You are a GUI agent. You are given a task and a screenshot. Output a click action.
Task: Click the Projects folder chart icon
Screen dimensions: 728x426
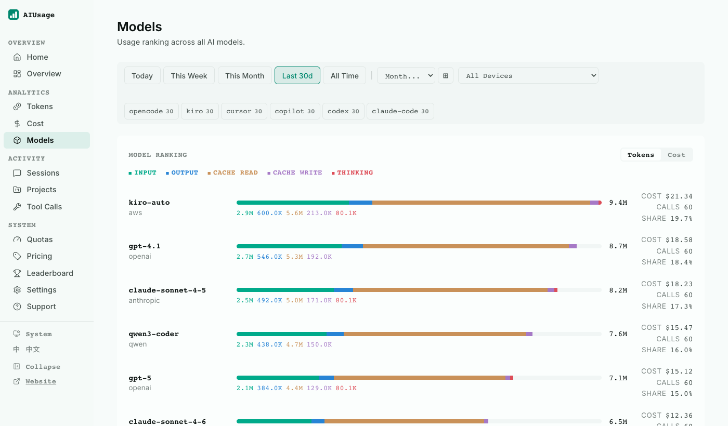[x=17, y=190]
